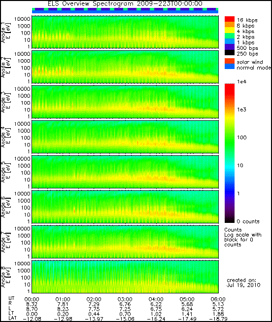
Task: Click the LAT row header label
Action: (x=12, y=318)
